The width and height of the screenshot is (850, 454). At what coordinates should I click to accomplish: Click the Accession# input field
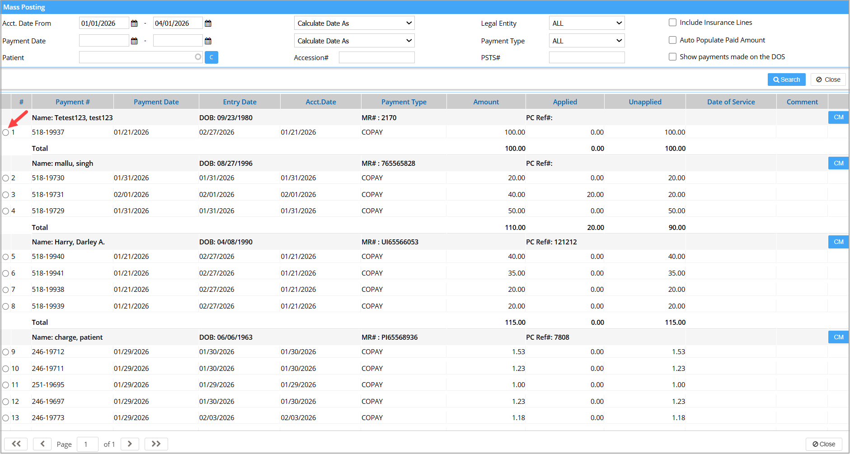376,58
